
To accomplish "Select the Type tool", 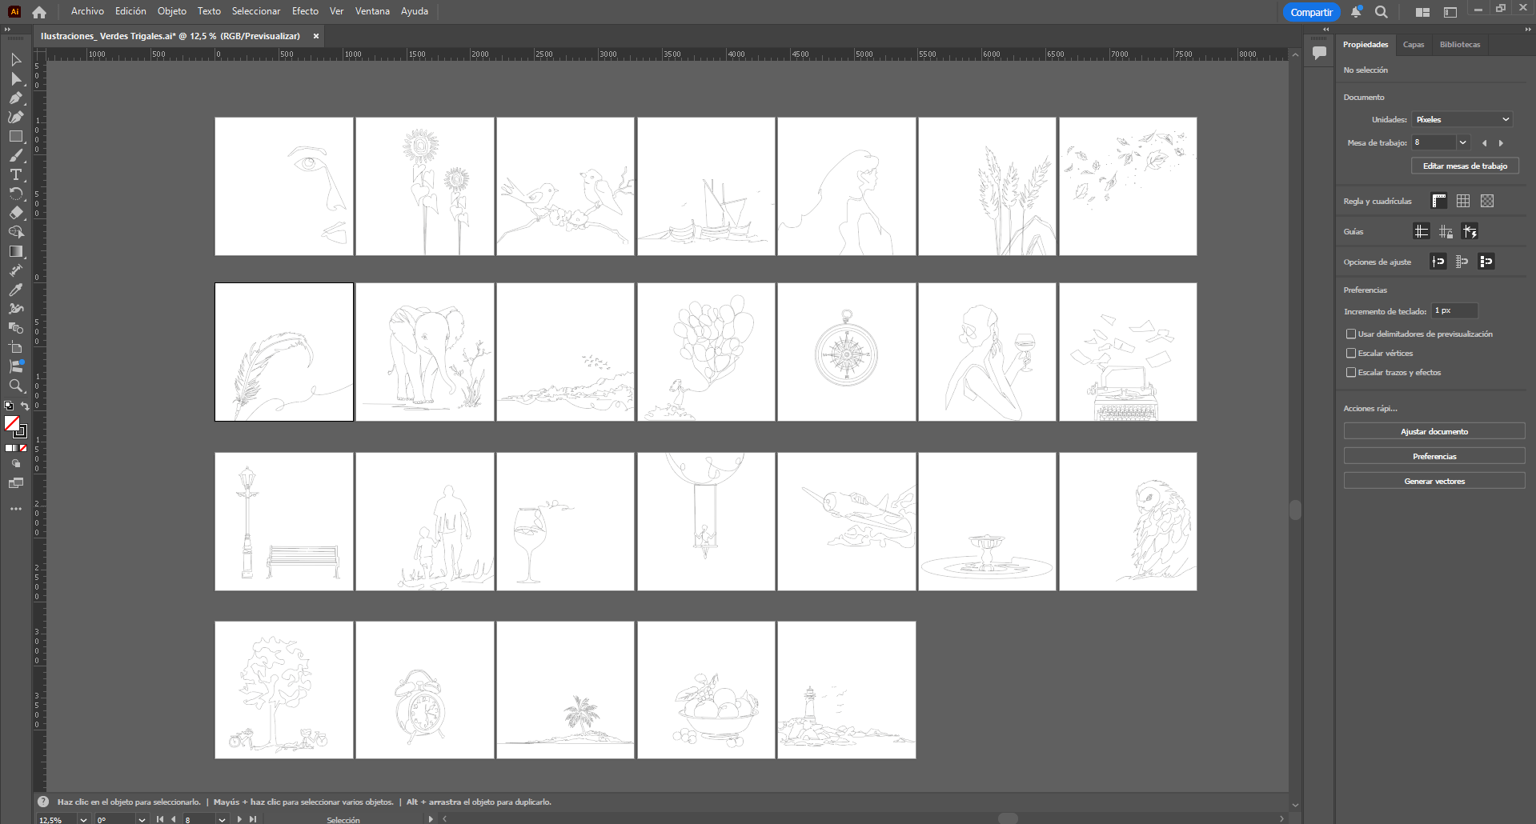I will coord(15,174).
